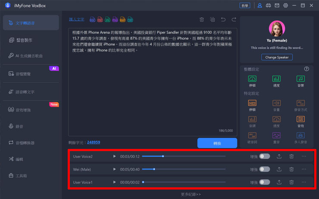Undo the last text edit
This screenshot has height=199, width=319.
(223, 19)
